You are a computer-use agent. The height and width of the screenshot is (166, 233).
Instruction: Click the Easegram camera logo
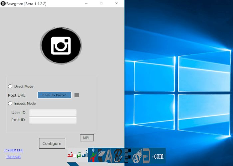click(x=61, y=45)
